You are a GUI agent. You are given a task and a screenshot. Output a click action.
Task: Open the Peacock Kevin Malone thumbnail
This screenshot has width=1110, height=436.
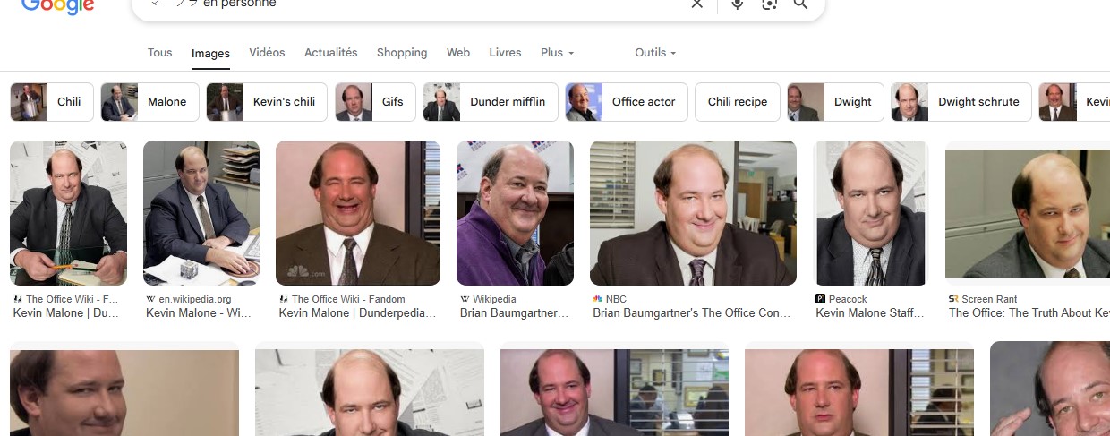point(871,213)
